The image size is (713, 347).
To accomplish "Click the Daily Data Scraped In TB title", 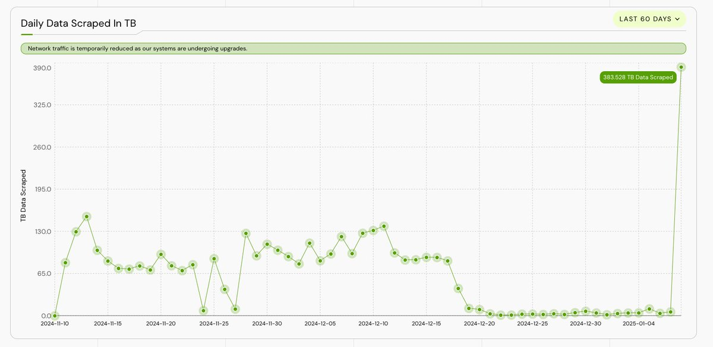I will tap(78, 23).
